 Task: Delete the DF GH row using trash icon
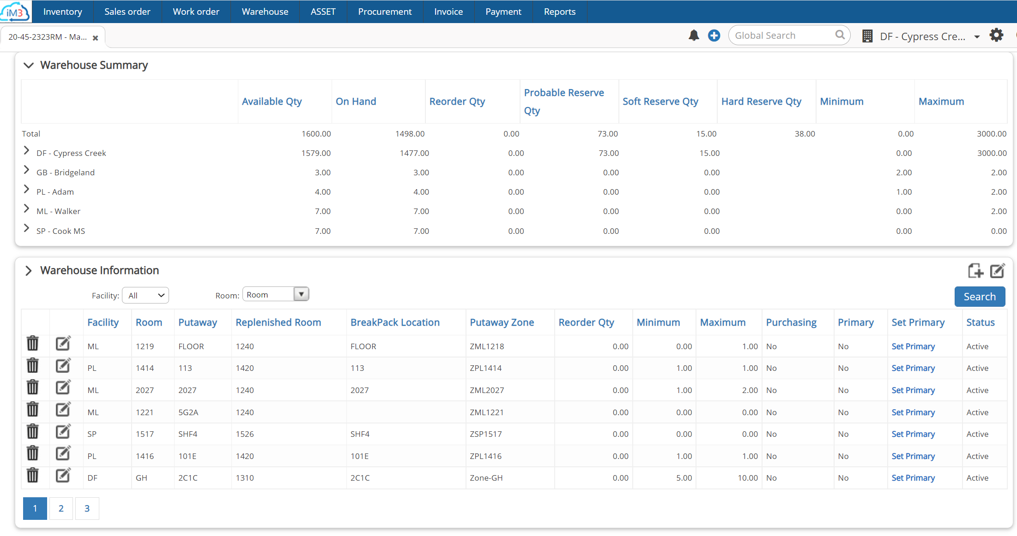pos(32,476)
